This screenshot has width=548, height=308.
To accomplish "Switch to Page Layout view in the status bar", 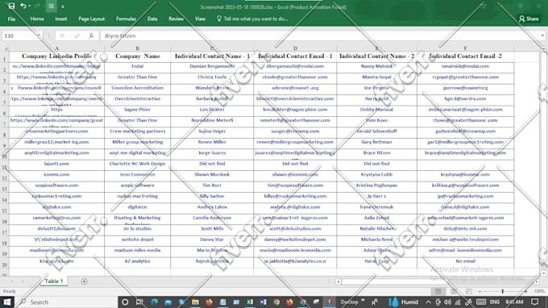I will pyautogui.click(x=454, y=291).
